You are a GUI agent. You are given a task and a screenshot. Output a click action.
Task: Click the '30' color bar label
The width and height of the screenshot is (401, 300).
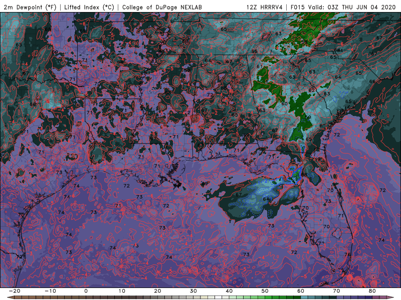click(193, 291)
